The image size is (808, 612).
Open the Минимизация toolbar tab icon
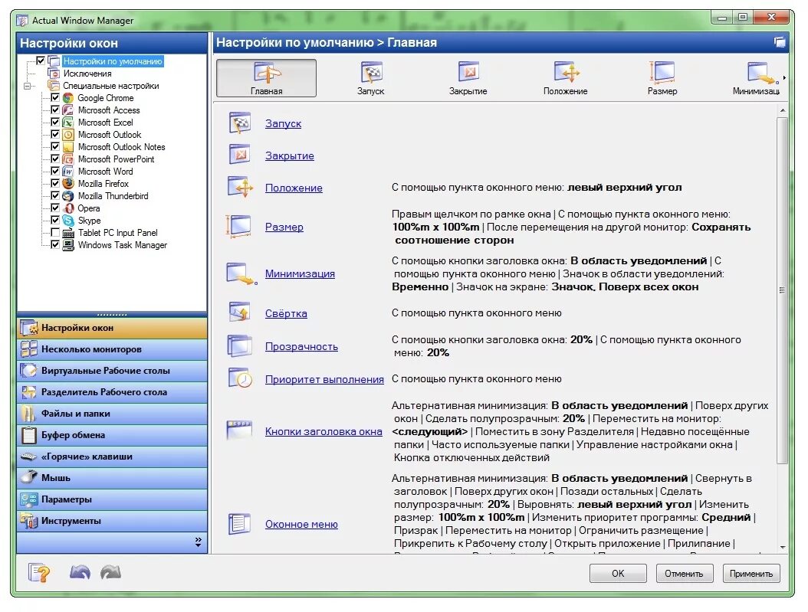[x=762, y=73]
